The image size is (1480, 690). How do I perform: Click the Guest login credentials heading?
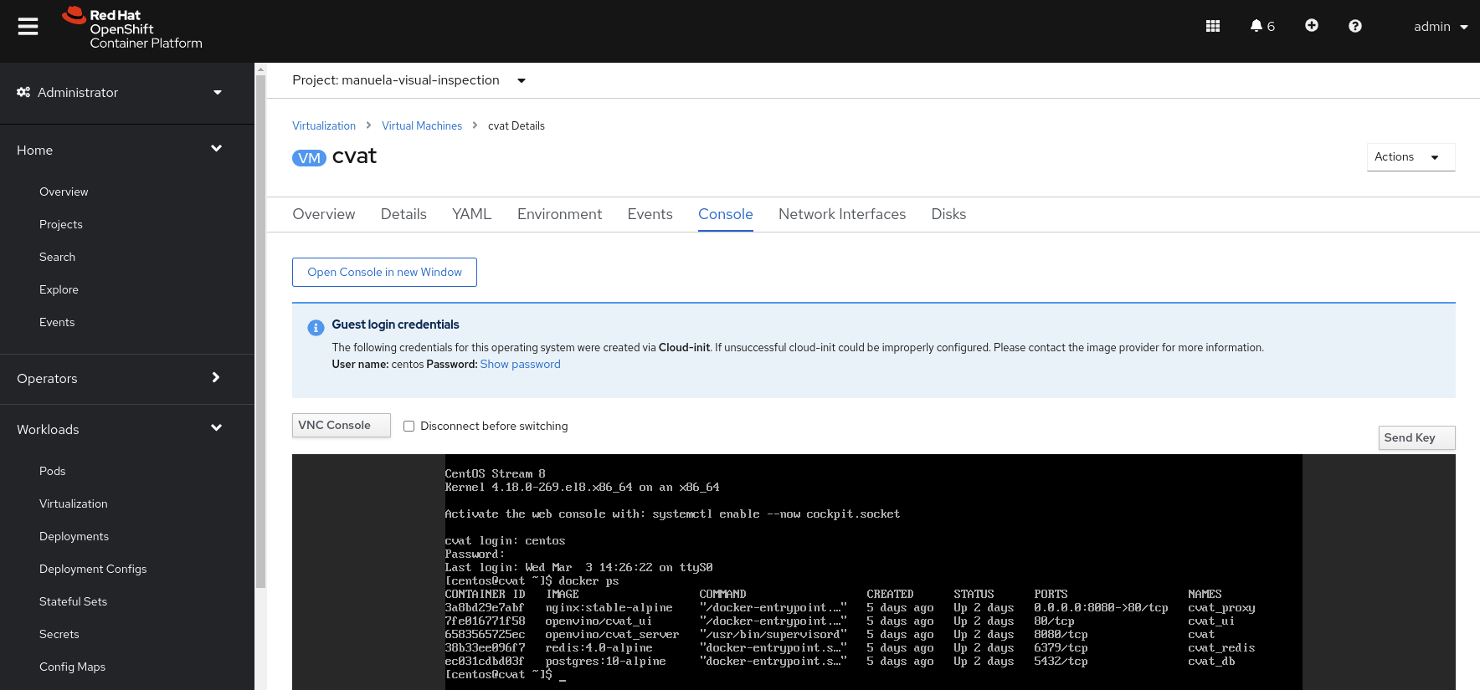pyautogui.click(x=395, y=325)
